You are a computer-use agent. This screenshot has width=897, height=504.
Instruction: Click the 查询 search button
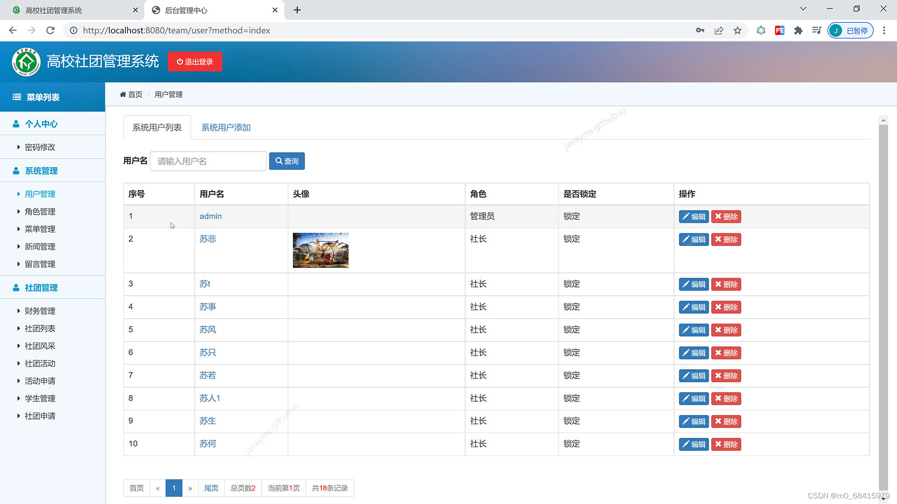tap(287, 161)
